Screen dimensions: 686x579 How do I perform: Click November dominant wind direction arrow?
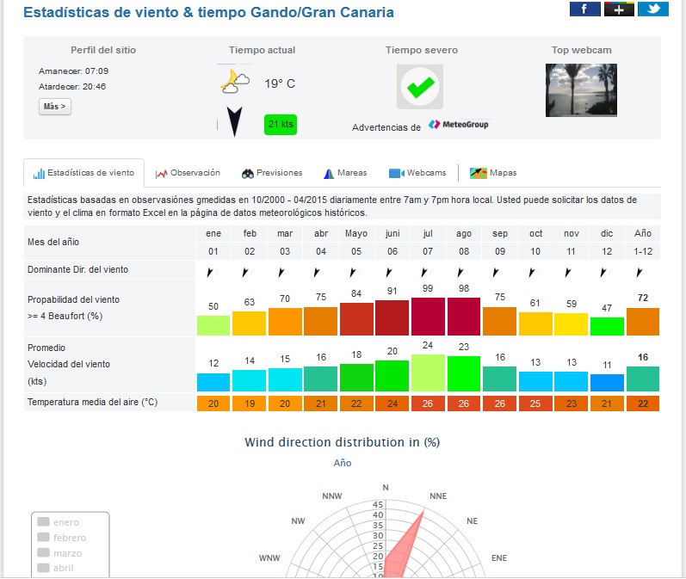567,273
